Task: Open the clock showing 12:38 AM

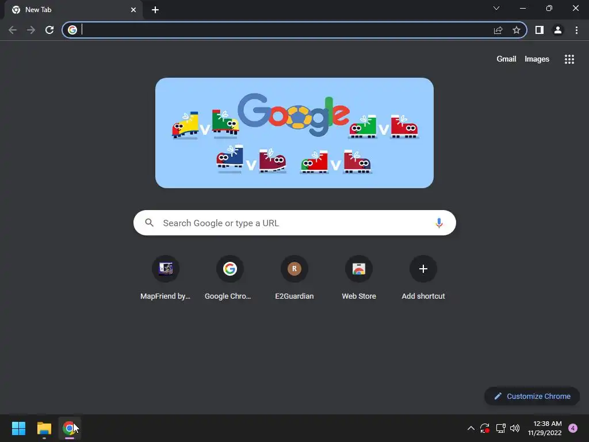Action: 545,428
